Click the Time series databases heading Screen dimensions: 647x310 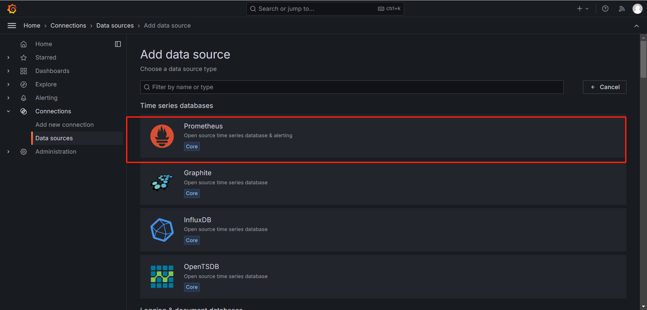(x=177, y=106)
